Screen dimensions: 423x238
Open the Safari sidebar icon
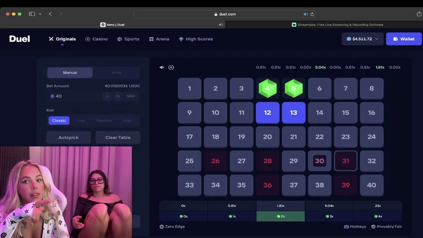[32, 14]
